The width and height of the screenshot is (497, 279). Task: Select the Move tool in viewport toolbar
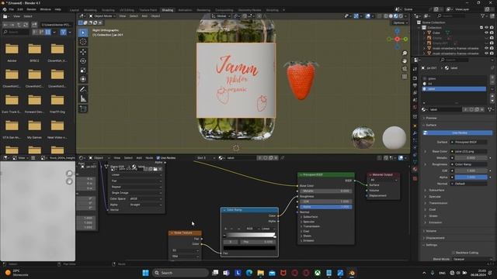coord(83,52)
